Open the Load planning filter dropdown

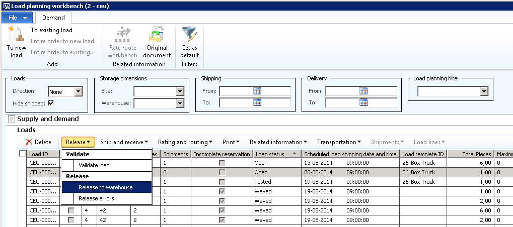tap(484, 91)
